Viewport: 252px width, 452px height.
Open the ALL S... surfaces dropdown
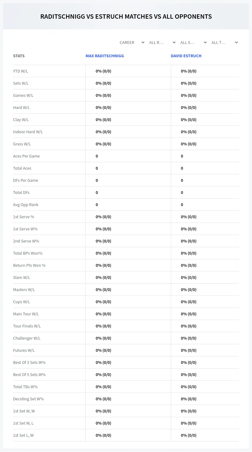coord(193,42)
